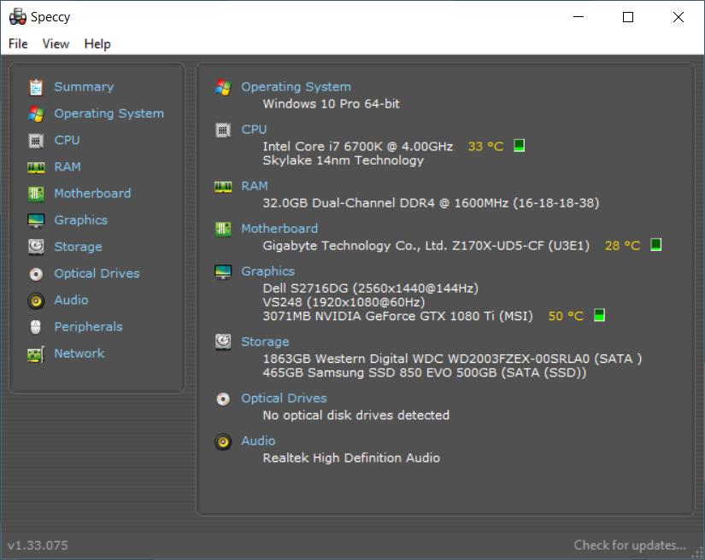Open the File menu
The image size is (705, 560).
[x=18, y=44]
